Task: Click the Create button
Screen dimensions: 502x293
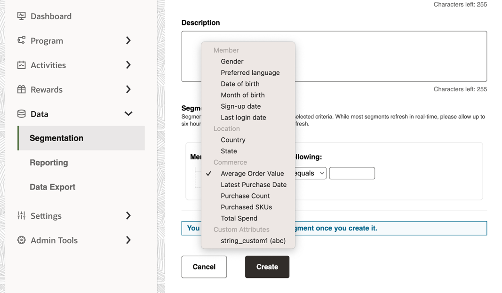Action: pos(267,267)
